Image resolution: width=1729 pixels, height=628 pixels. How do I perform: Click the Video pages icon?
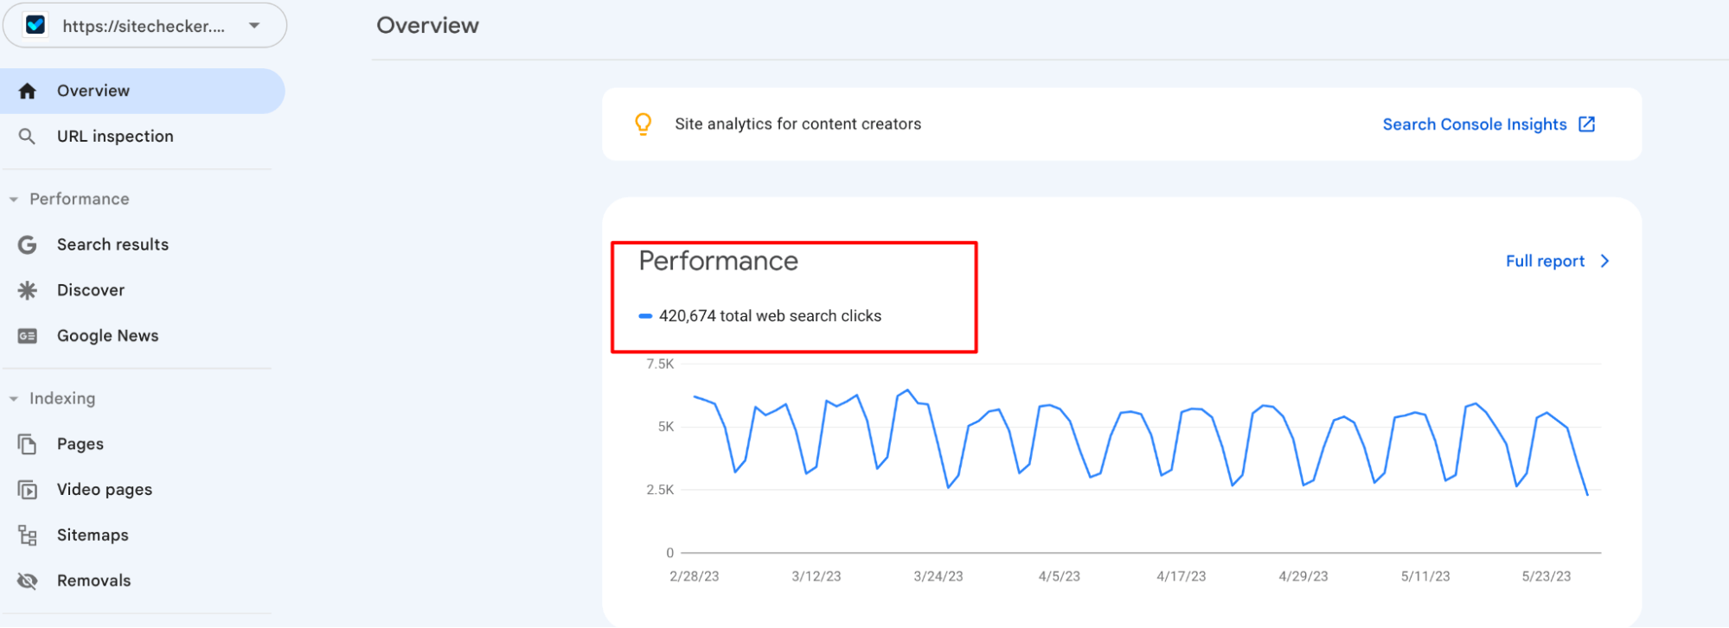click(x=28, y=490)
